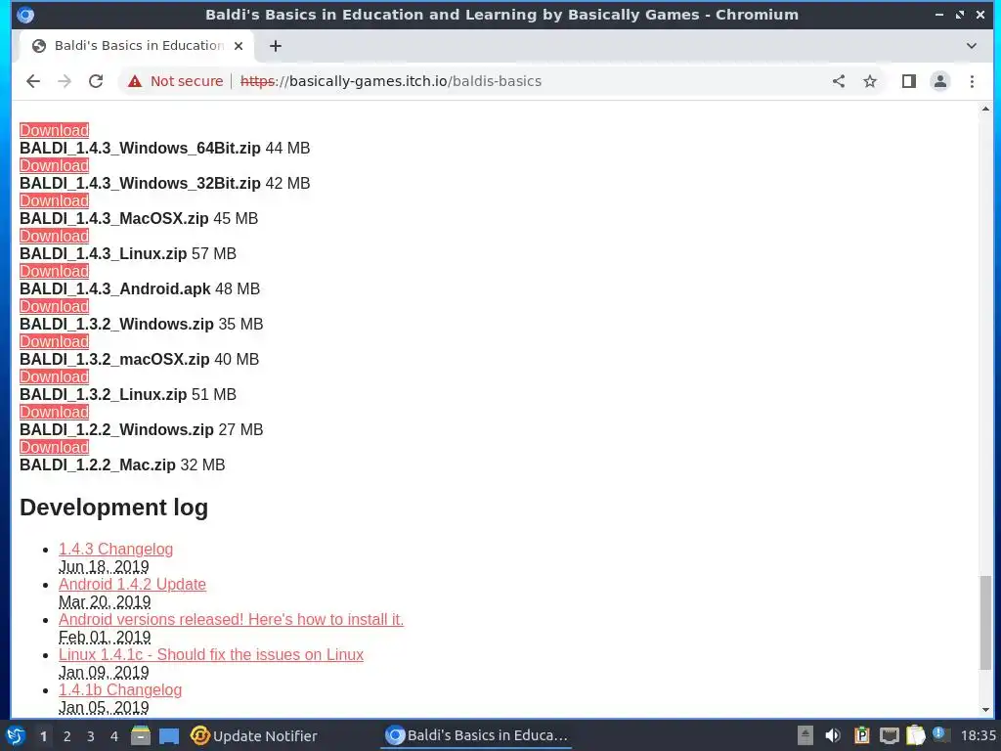Open Android versions released install guide link

(x=231, y=619)
